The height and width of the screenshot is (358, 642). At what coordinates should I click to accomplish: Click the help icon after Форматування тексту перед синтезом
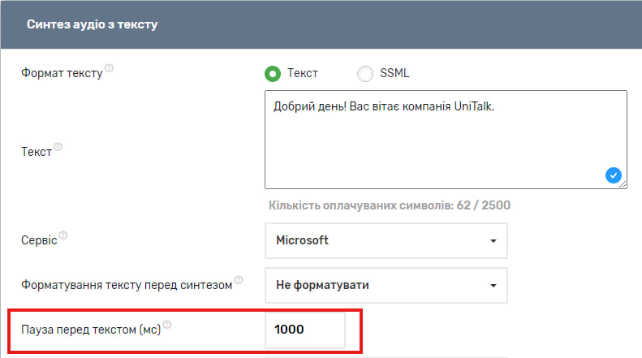[x=239, y=282]
